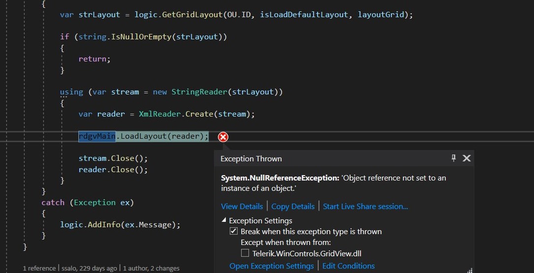Collapse the Exception Settings section
This screenshot has height=273, width=534.
pos(224,220)
